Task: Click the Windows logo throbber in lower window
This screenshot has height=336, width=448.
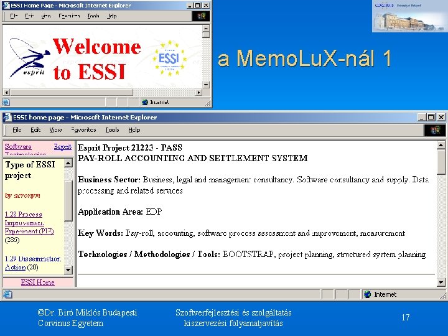Action: (434, 130)
